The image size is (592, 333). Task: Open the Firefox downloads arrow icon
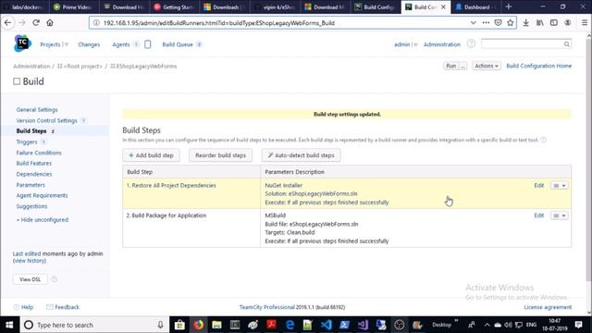tap(525, 22)
